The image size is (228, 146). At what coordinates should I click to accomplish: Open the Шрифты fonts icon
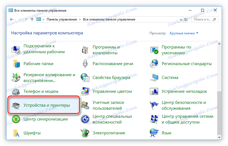(x=16, y=133)
